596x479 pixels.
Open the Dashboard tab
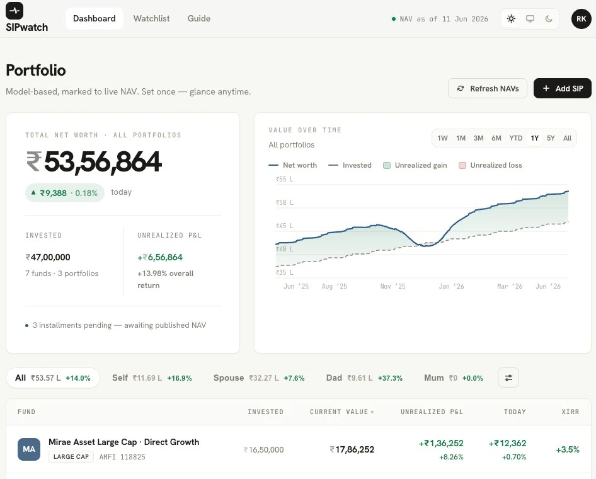95,19
